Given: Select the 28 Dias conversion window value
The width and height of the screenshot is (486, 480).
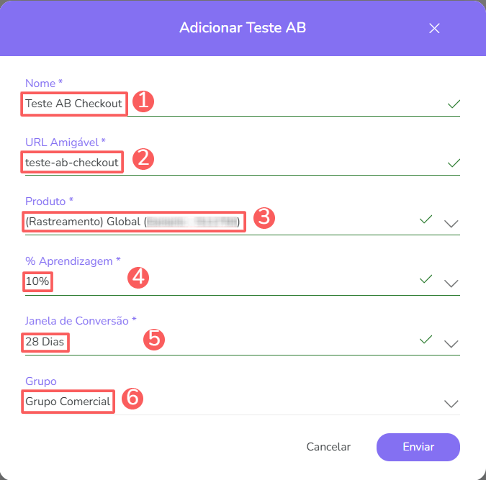Looking at the screenshot, I should pos(45,343).
